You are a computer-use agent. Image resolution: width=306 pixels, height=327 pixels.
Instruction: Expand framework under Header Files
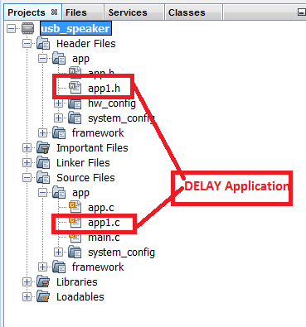pos(42,133)
